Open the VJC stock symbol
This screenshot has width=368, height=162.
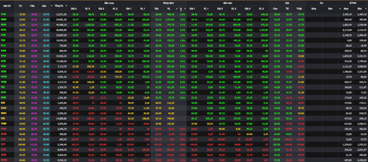click(x=3, y=139)
